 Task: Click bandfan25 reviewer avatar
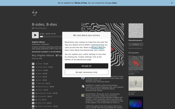point(83,86)
